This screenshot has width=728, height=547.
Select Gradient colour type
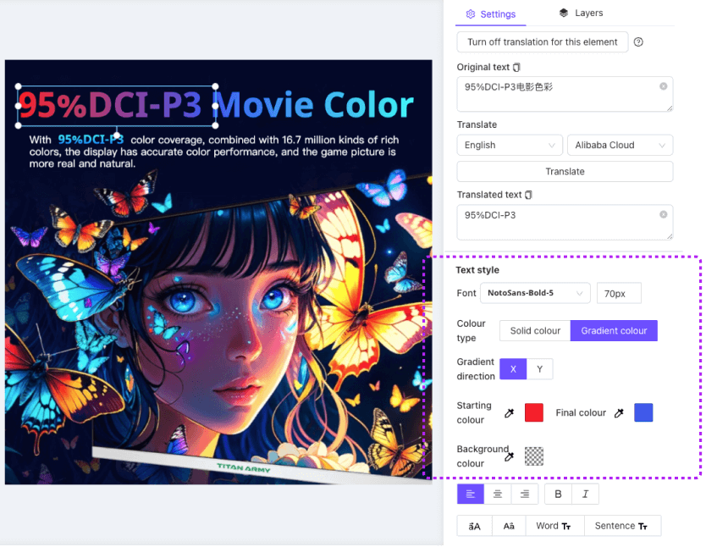pos(614,330)
